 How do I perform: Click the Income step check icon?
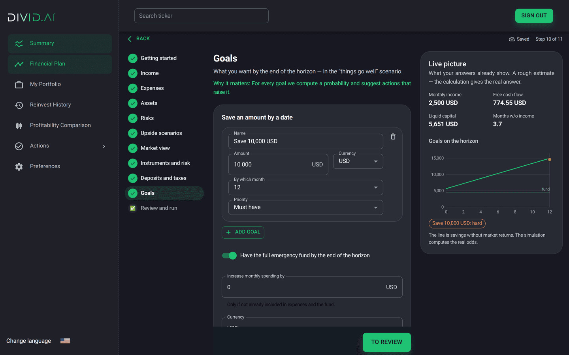(133, 73)
